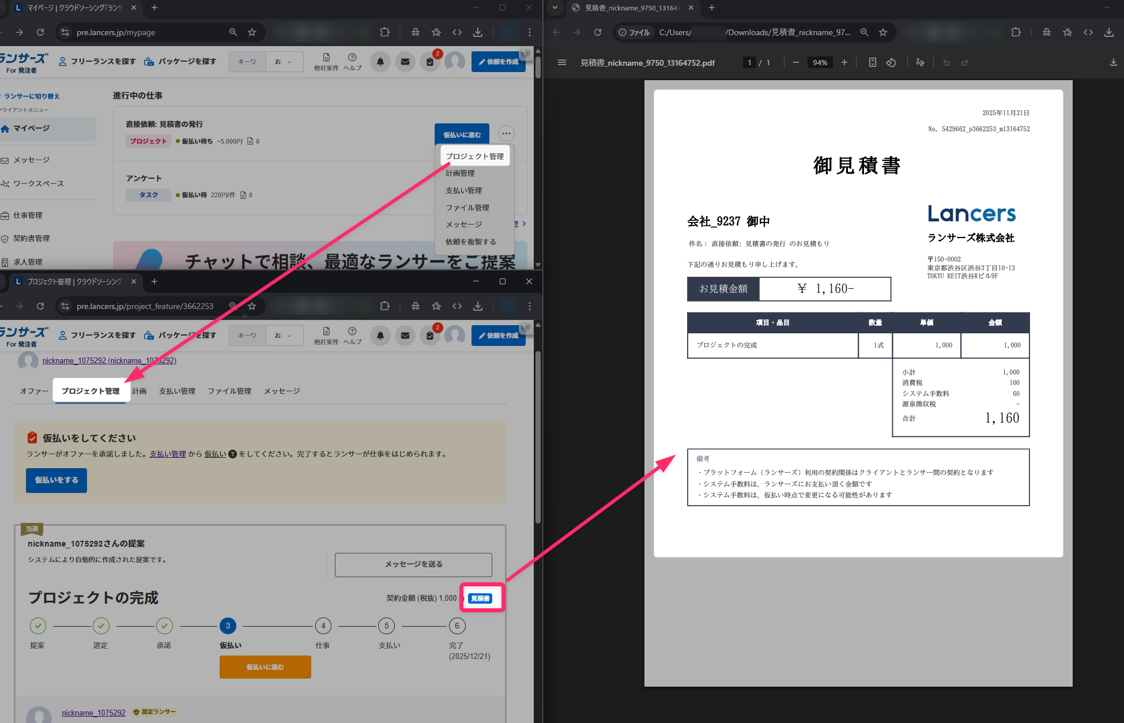The height and width of the screenshot is (723, 1124).
Task: Click 依頼を作成 button in mypage window
Action: pyautogui.click(x=499, y=62)
